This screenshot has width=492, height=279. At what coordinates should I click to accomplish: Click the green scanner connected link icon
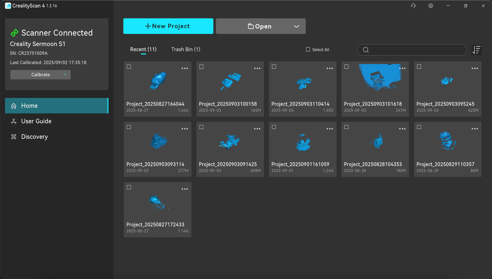(x=15, y=33)
